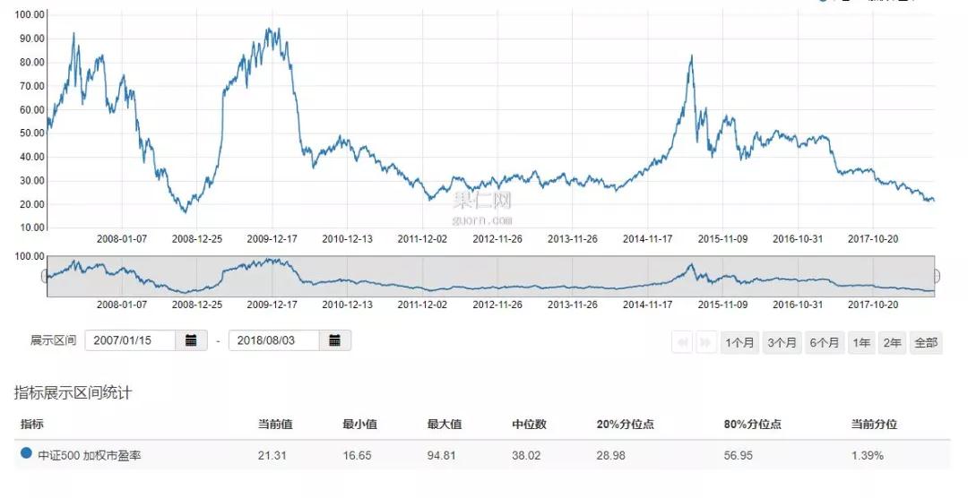Click the 中位数 value 38.02
The width and height of the screenshot is (968, 498).
pos(526,455)
